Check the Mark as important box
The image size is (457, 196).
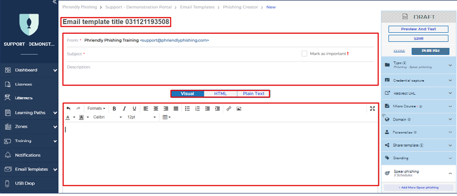[x=304, y=54]
